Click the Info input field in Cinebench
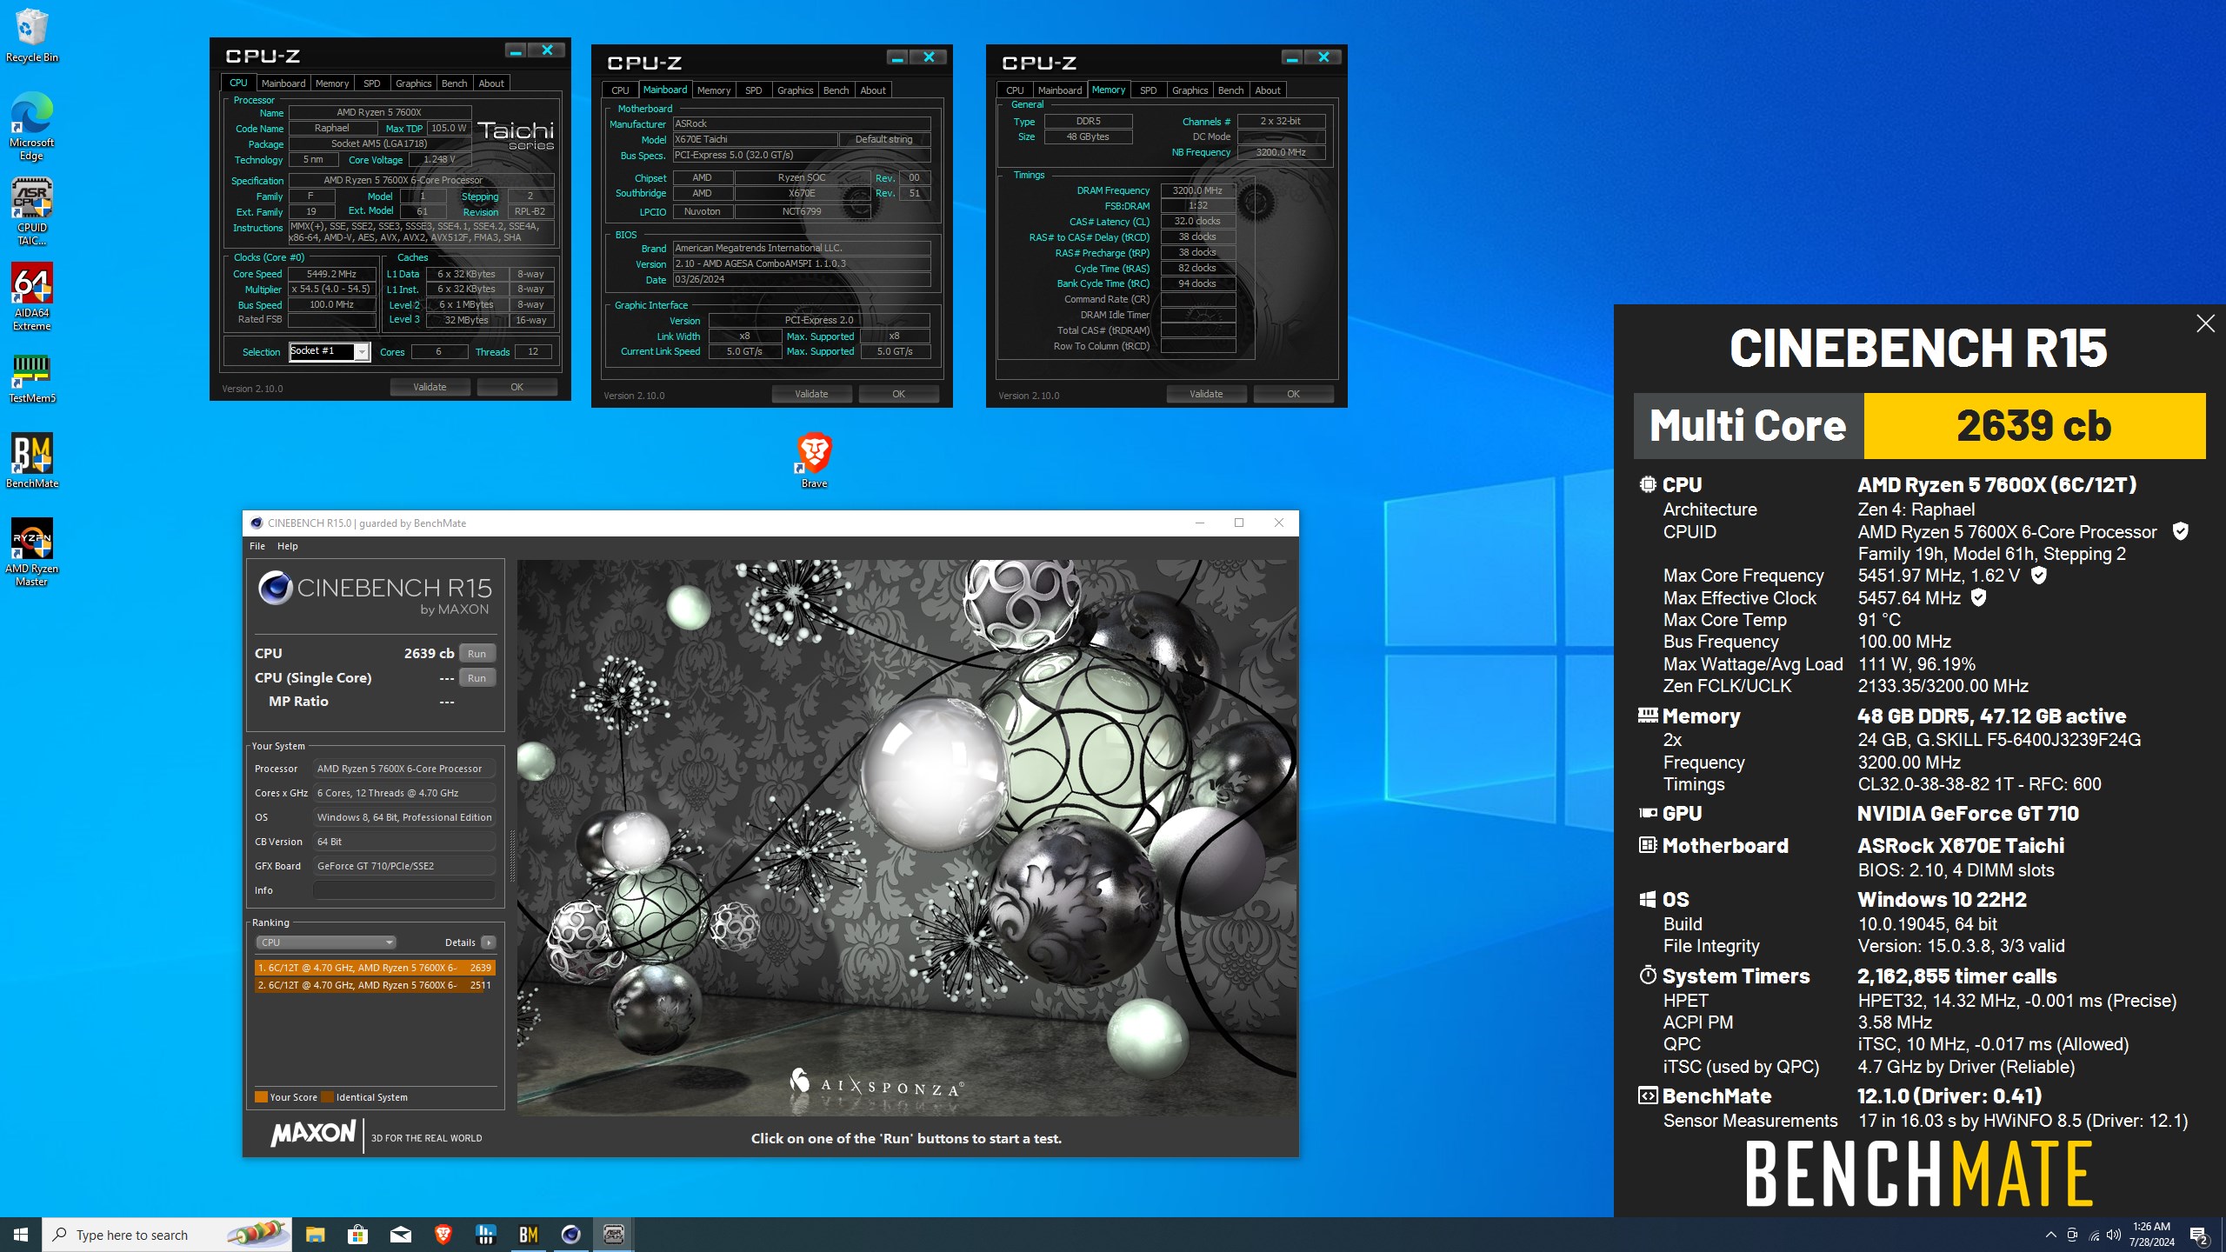Viewport: 2226px width, 1252px height. [x=404, y=890]
